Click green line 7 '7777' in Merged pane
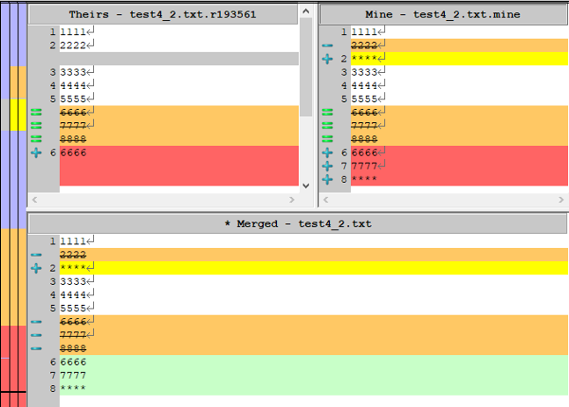 click(176, 374)
